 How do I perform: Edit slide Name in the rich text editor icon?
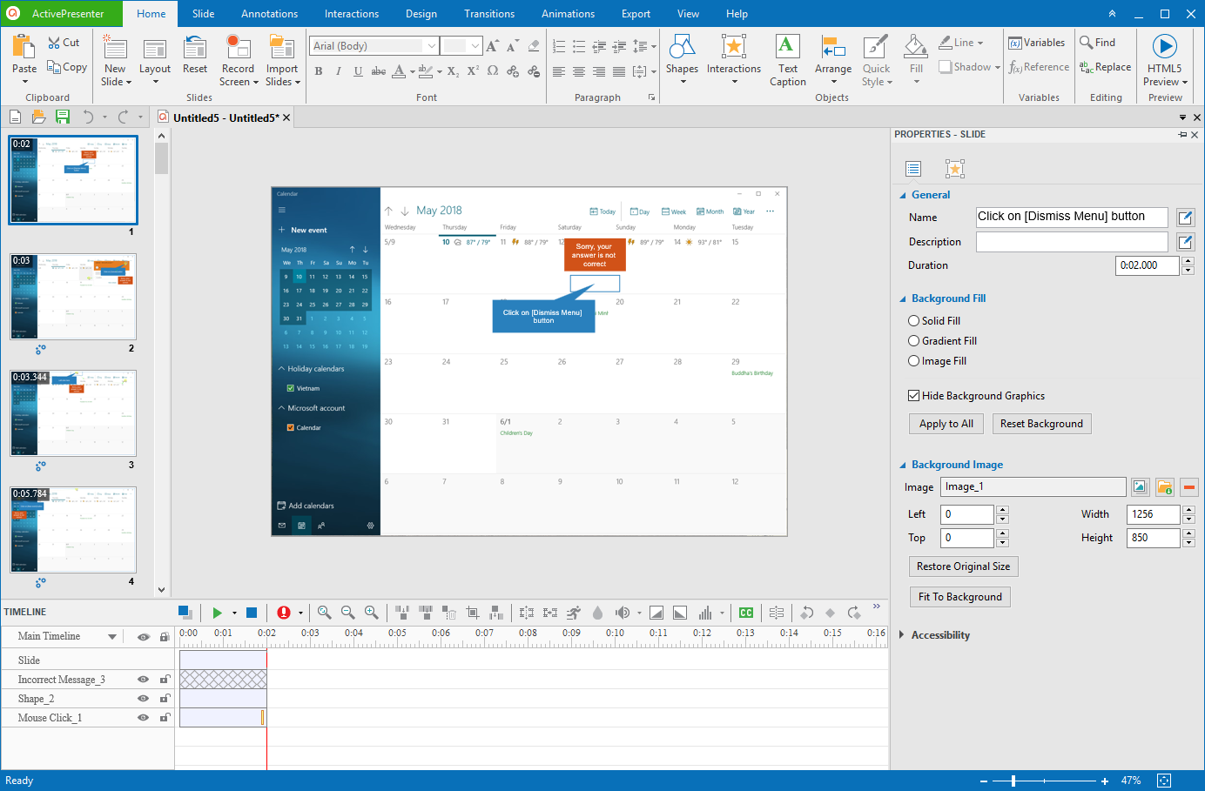tap(1185, 218)
